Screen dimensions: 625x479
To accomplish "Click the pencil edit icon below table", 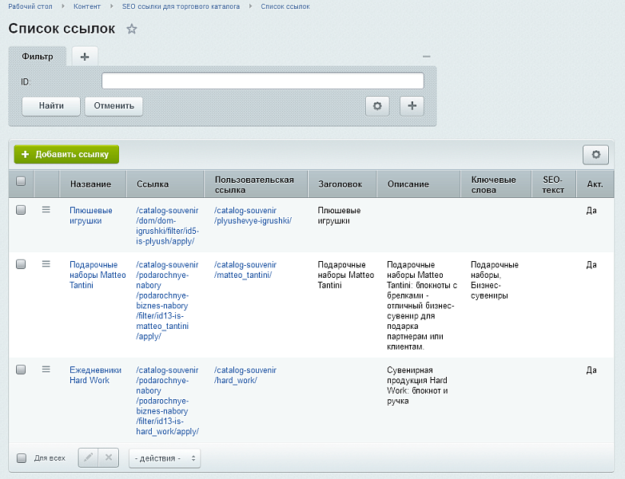I will [88, 458].
